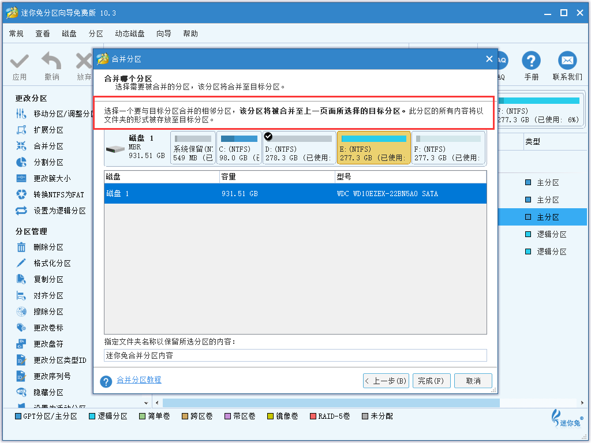Select the F: (NTFS) partition in dialog

pyautogui.click(x=448, y=148)
